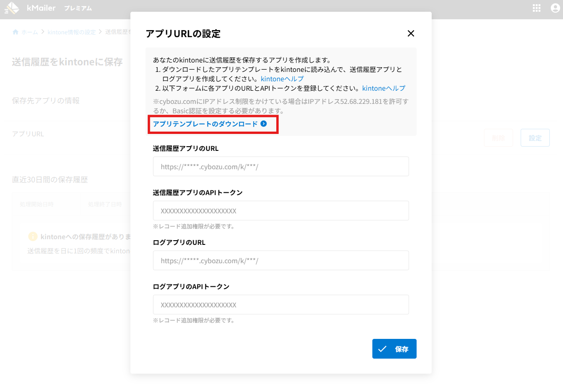The height and width of the screenshot is (384, 563).
Task: Focus the 送信履歴アプリのURL input field
Action: coord(281,166)
